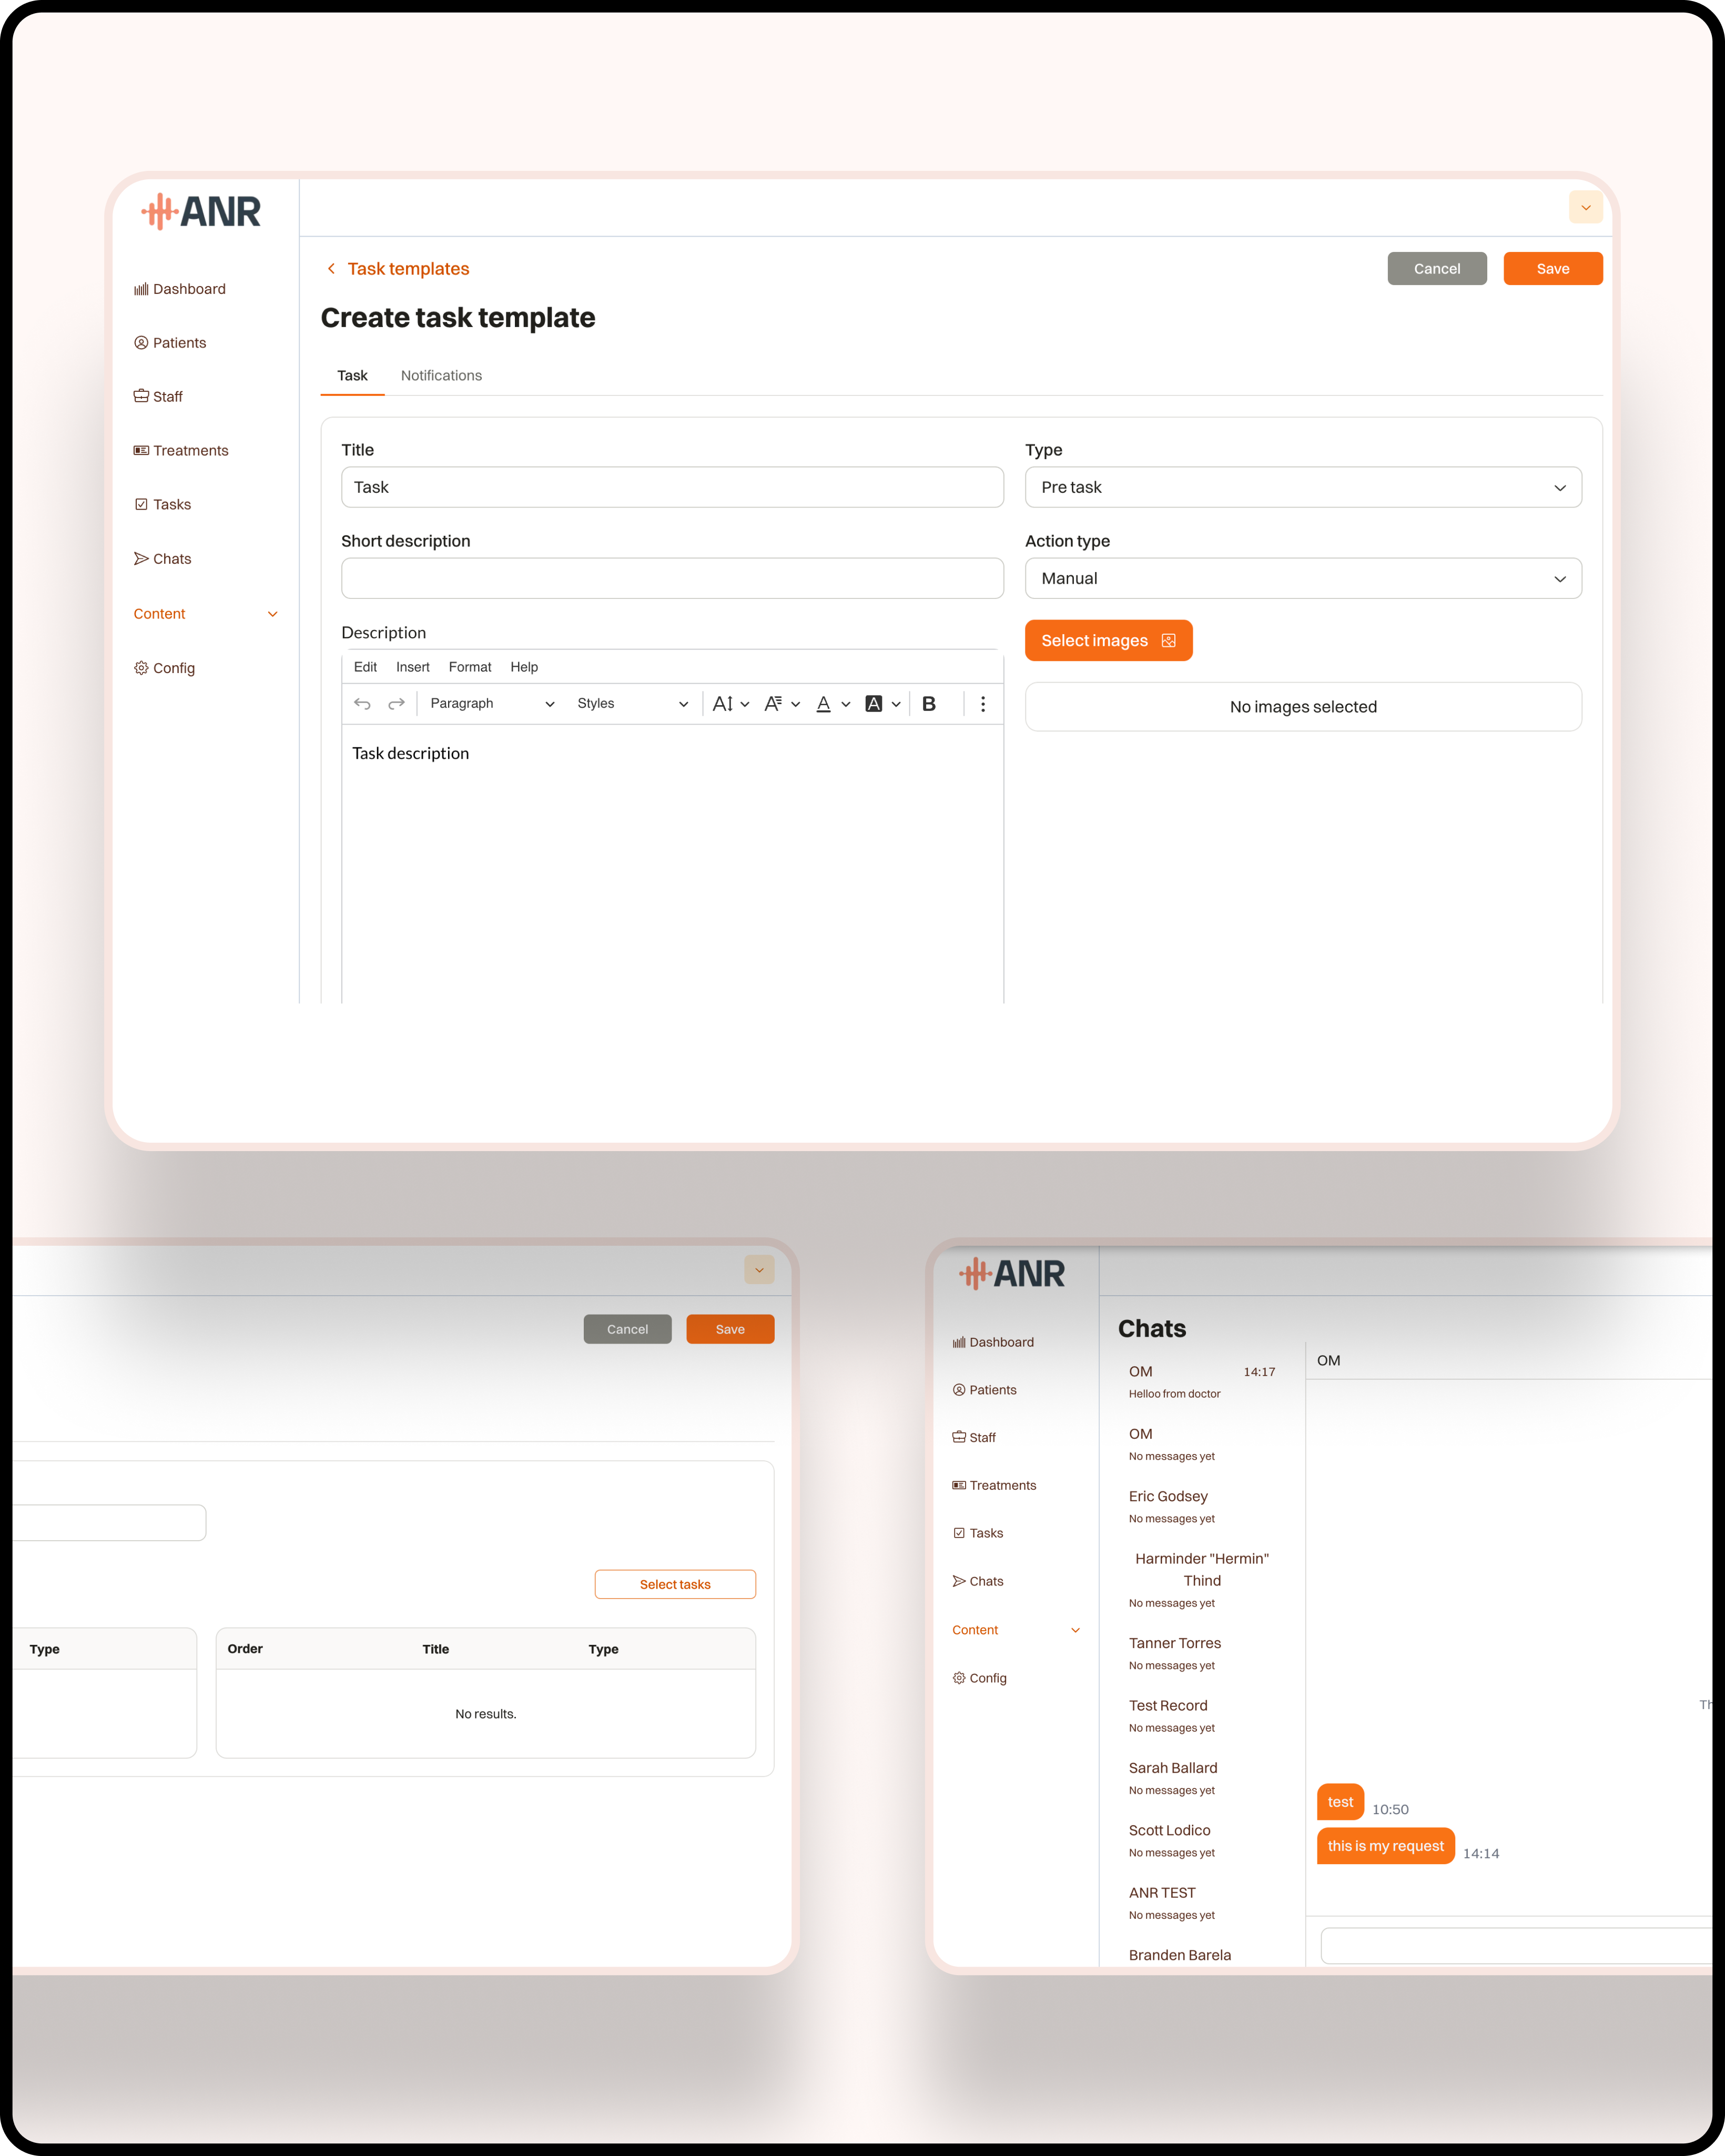Expand the Paragraph format dropdown
The image size is (1725, 2156).
tap(491, 704)
